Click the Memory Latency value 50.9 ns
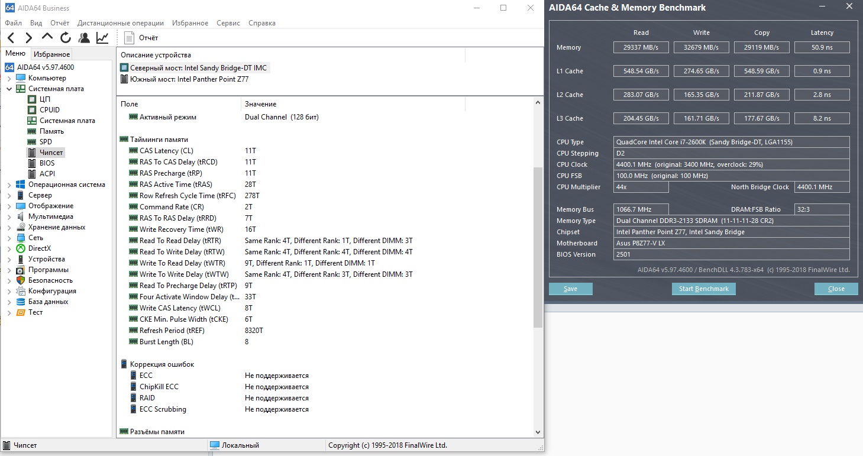The image size is (863, 456). point(822,47)
